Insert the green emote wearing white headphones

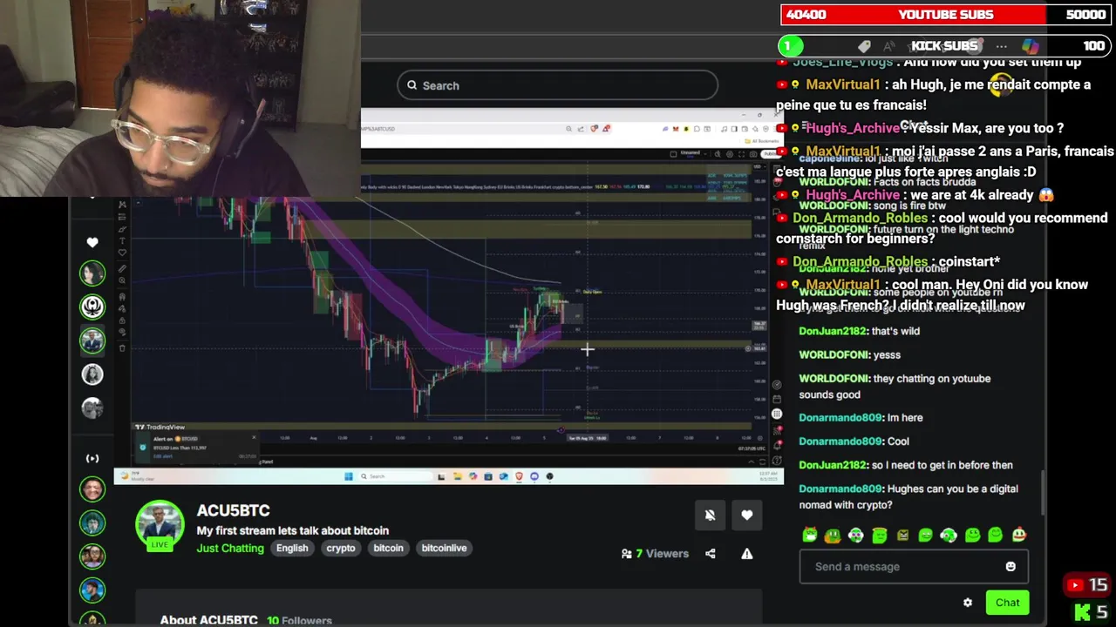pos(949,536)
